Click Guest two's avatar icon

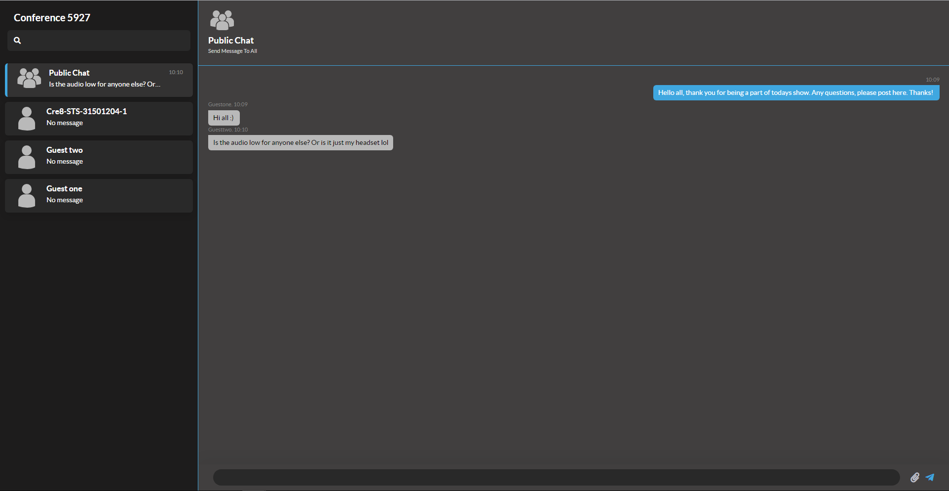(x=27, y=157)
